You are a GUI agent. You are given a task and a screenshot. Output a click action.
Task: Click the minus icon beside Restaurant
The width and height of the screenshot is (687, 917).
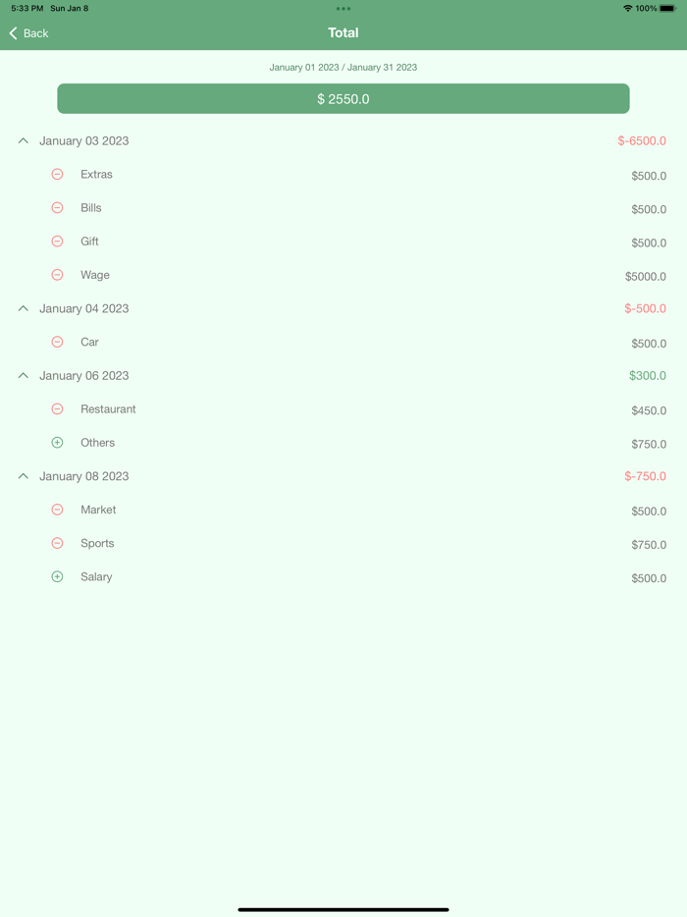(x=57, y=408)
